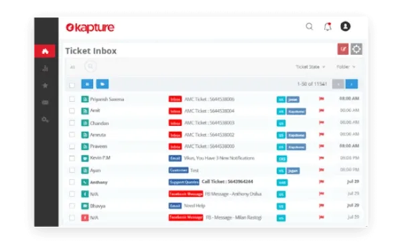Open the user profile avatar
The width and height of the screenshot is (402, 251).
(x=345, y=26)
